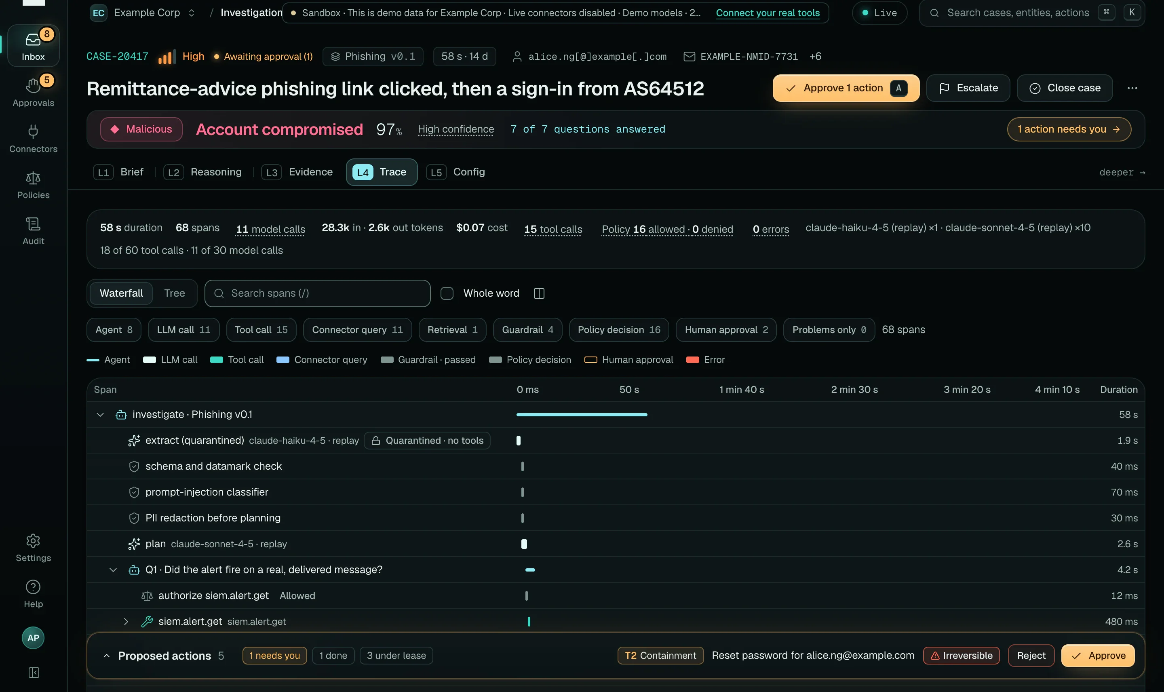
Task: Click the 1 action needs you pill
Action: point(1069,129)
